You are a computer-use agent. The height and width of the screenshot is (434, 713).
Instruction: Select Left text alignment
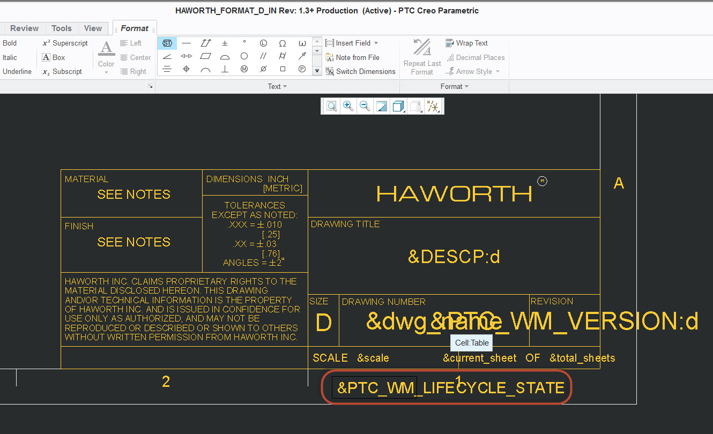click(130, 43)
